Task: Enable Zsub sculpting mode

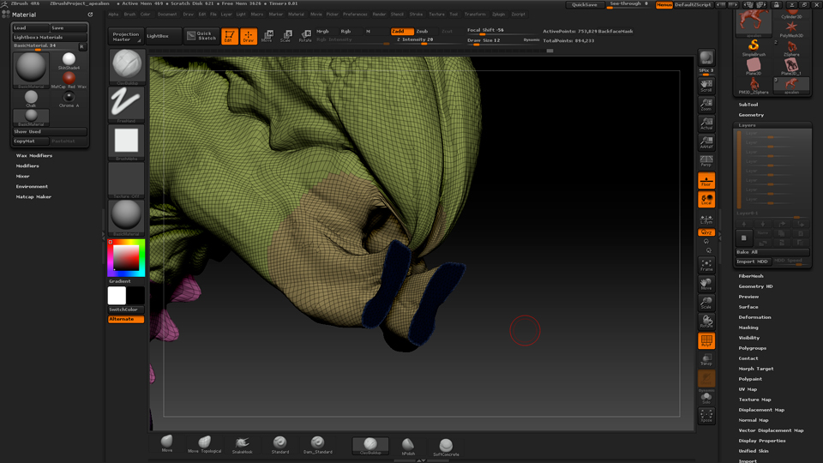Action: [x=423, y=31]
